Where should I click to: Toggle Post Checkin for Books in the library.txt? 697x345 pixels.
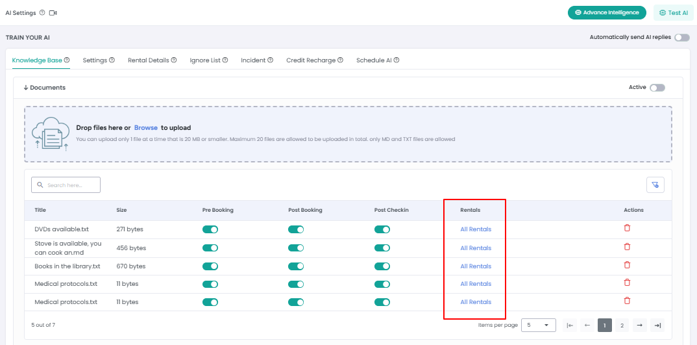(382, 266)
